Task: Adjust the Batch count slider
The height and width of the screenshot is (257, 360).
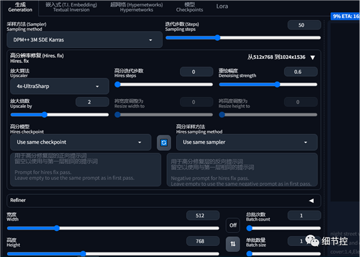Action: tap(284, 228)
